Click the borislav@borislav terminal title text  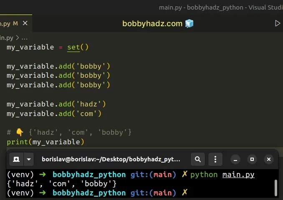pos(111,159)
